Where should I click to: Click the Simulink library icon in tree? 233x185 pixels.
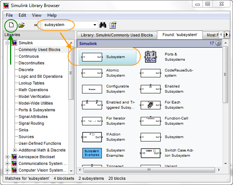[14, 43]
